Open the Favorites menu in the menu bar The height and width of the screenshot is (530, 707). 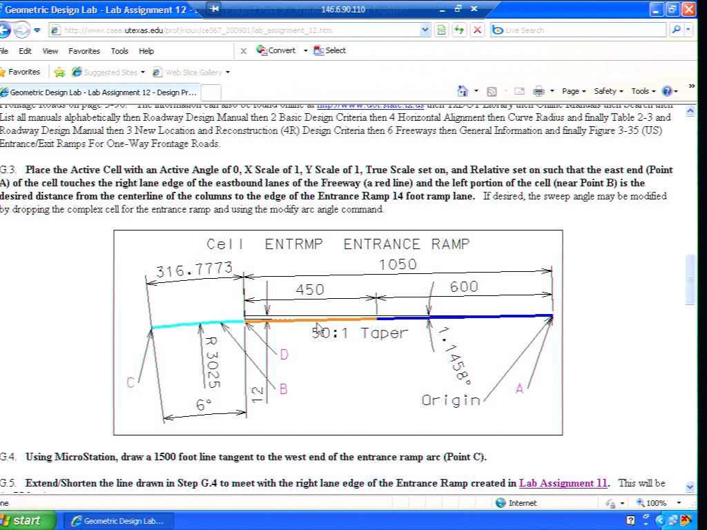coord(84,51)
